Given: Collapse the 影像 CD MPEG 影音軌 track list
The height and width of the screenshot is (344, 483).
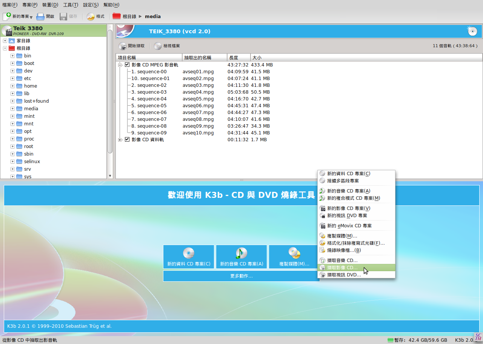Looking at the screenshot, I should pos(120,65).
